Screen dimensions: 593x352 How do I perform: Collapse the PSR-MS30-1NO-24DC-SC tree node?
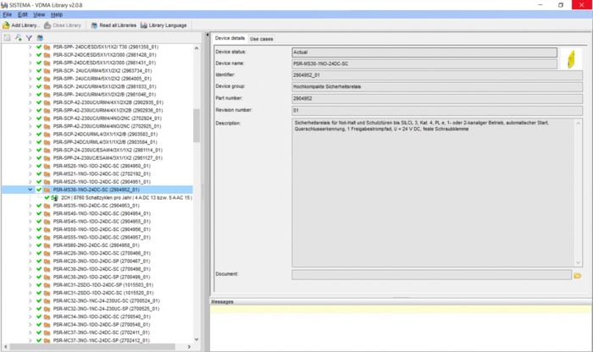coord(30,190)
